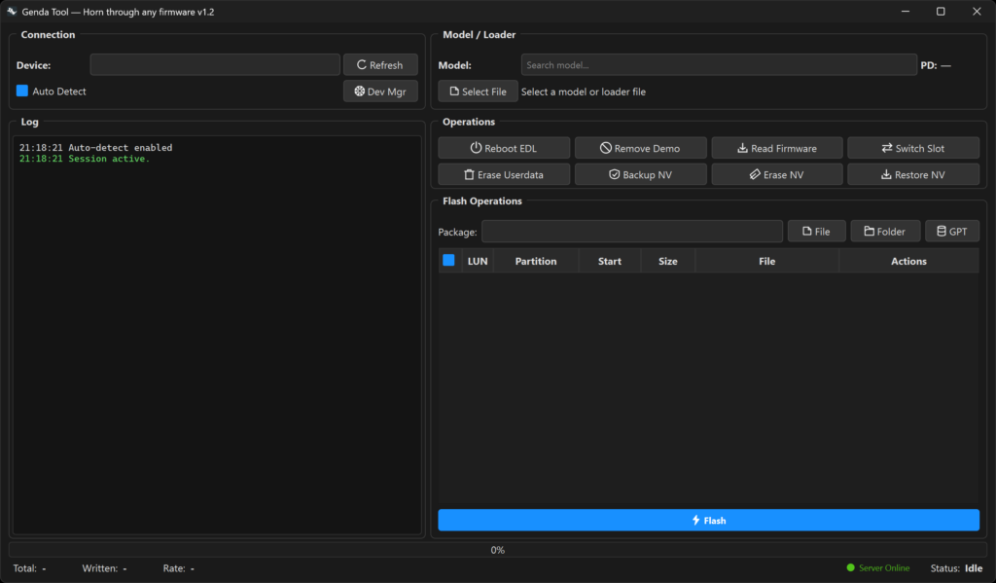996x583 pixels.
Task: Click the 0% progress bar
Action: click(x=497, y=550)
